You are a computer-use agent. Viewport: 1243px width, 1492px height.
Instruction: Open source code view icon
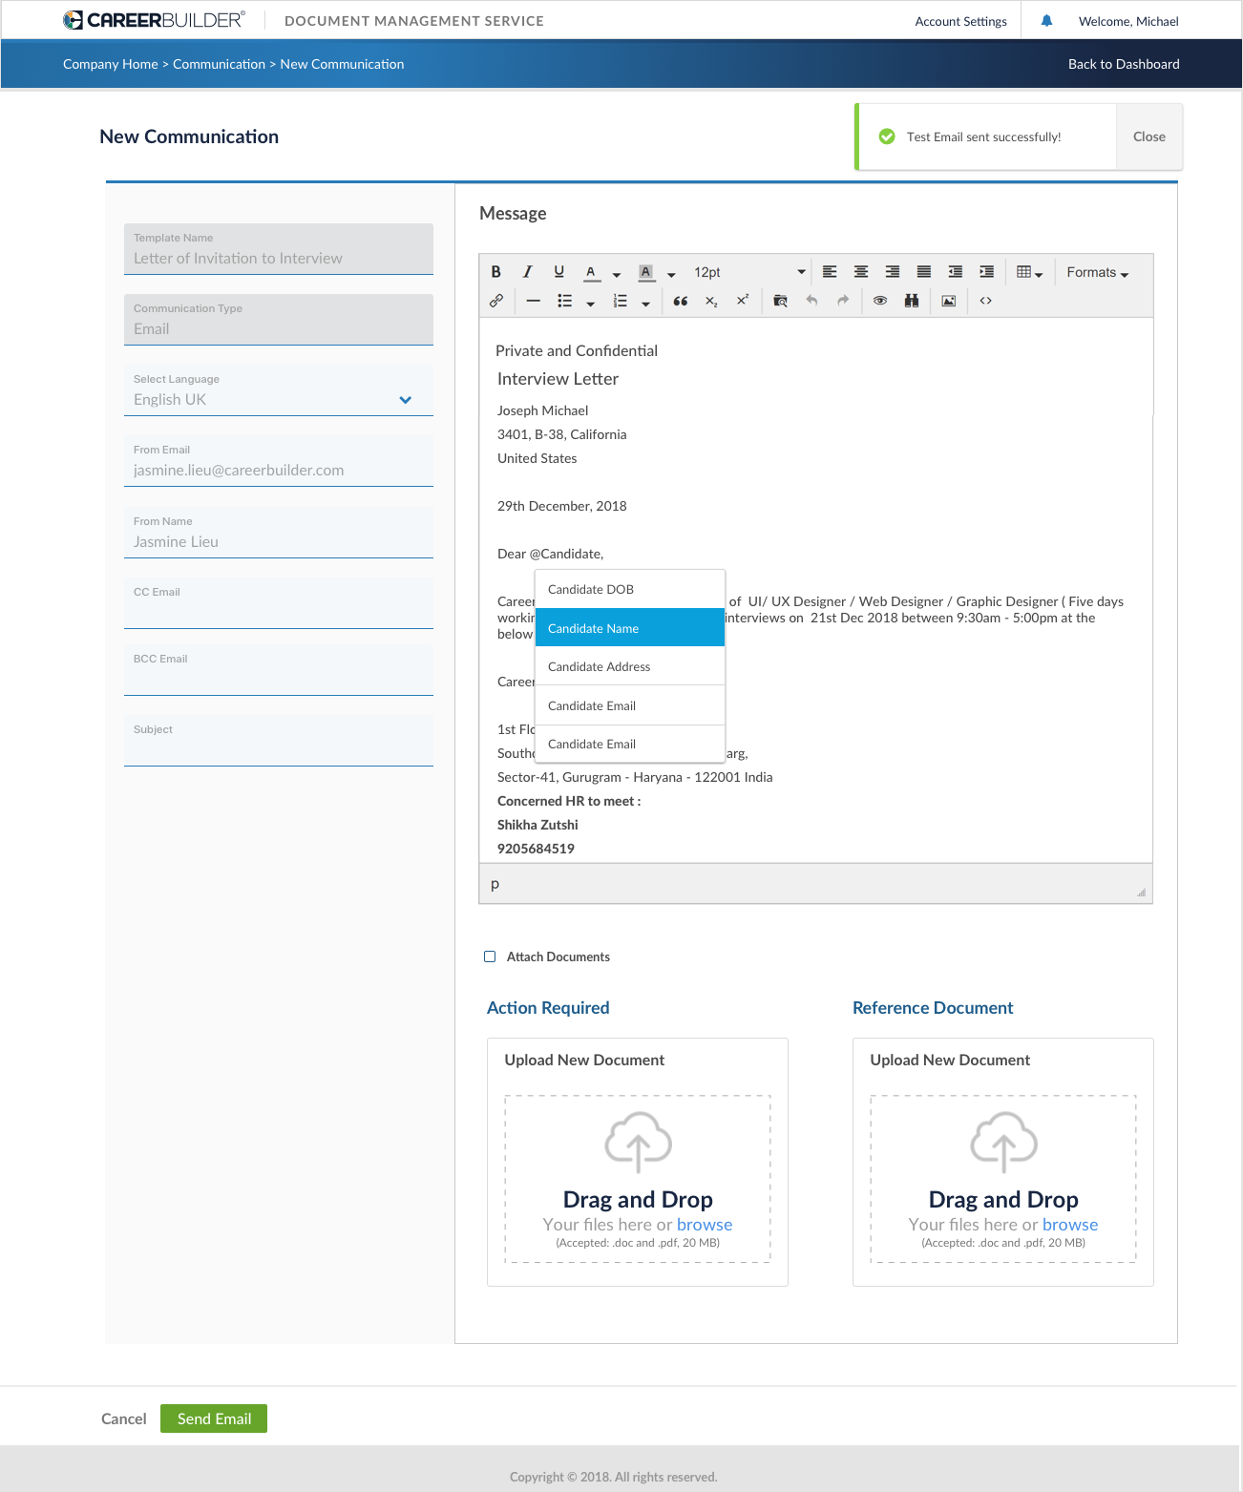pos(986,301)
